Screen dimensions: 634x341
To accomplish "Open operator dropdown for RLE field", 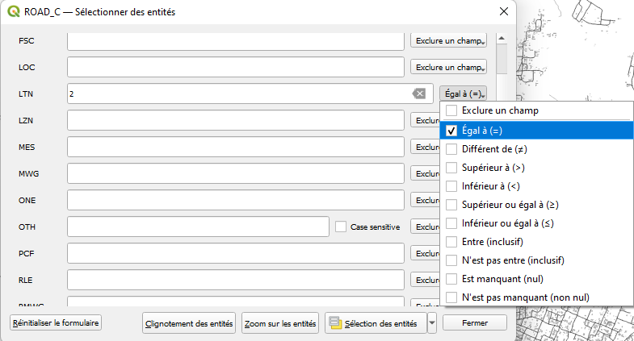I will click(x=426, y=281).
